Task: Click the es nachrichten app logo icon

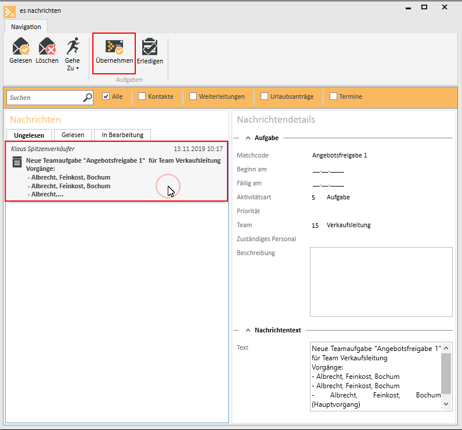Action: [10, 10]
